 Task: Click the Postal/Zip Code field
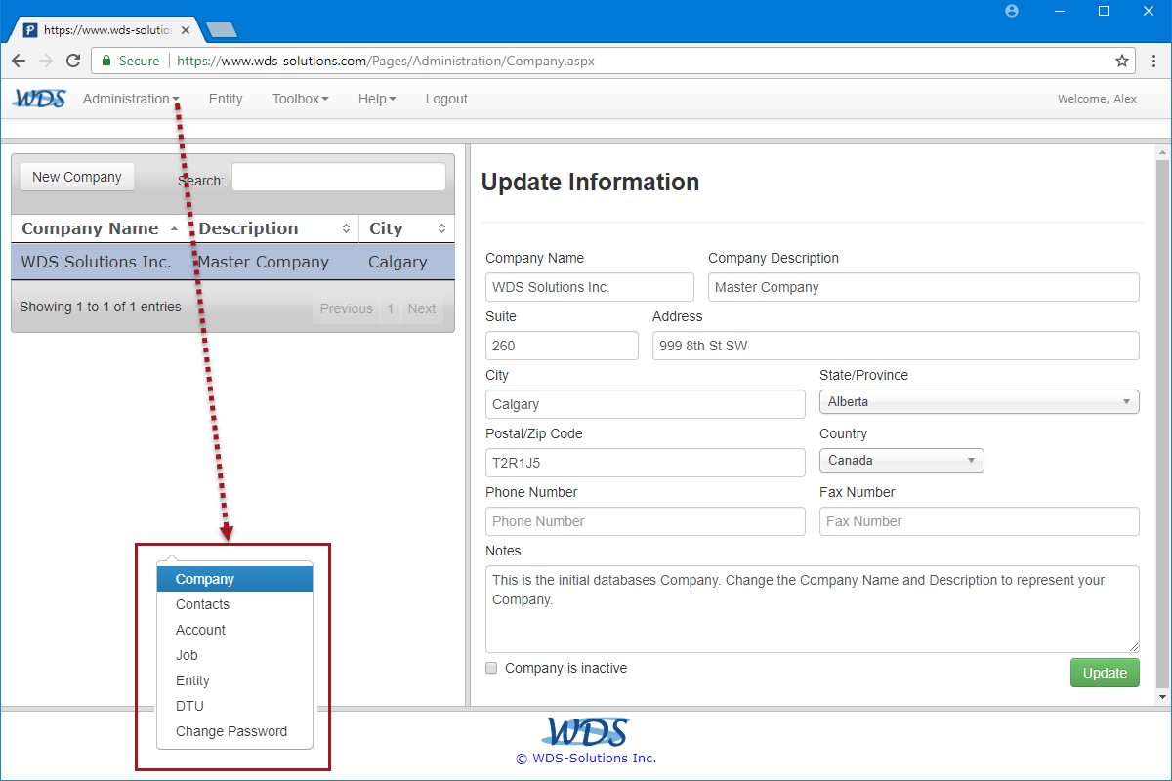point(646,463)
